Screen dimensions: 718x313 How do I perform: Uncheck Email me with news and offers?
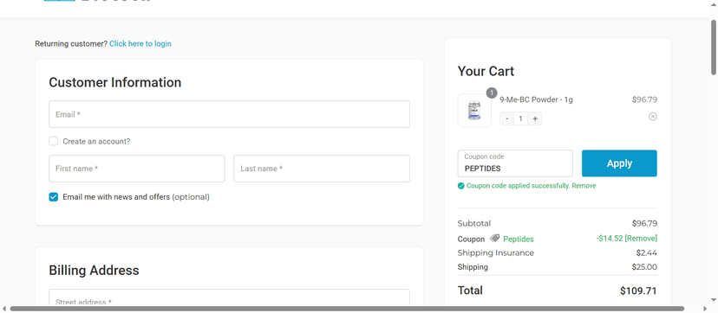tap(54, 197)
